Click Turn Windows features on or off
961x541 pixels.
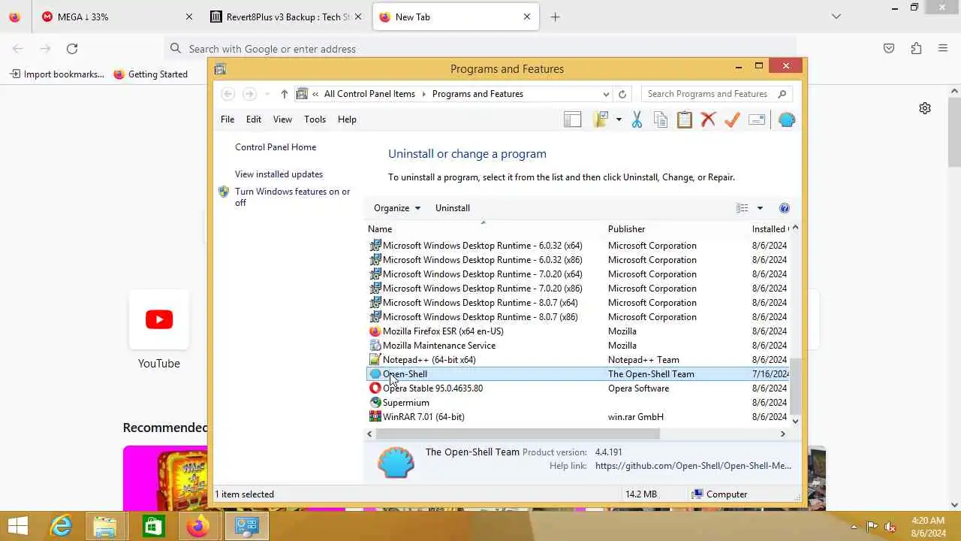point(292,197)
